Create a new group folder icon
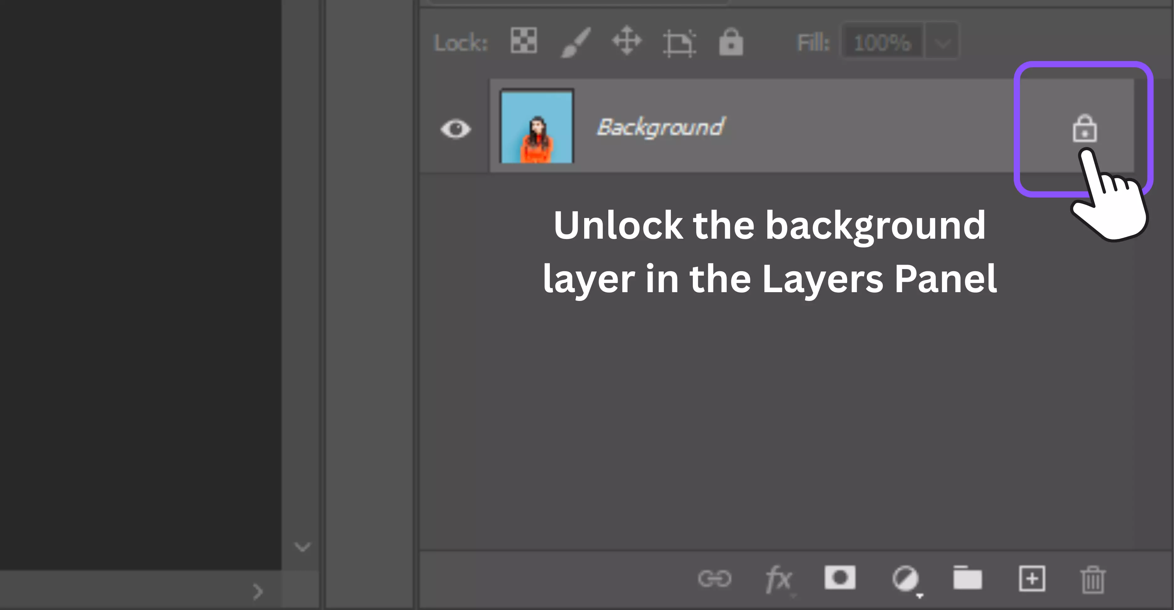This screenshot has height=610, width=1174. 967,577
